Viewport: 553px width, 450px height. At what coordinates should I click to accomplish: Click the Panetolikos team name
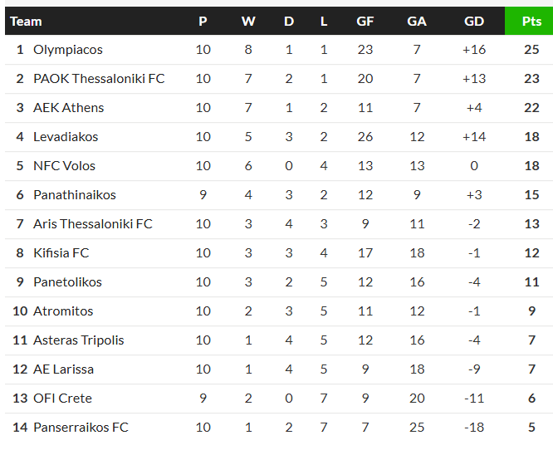67,282
